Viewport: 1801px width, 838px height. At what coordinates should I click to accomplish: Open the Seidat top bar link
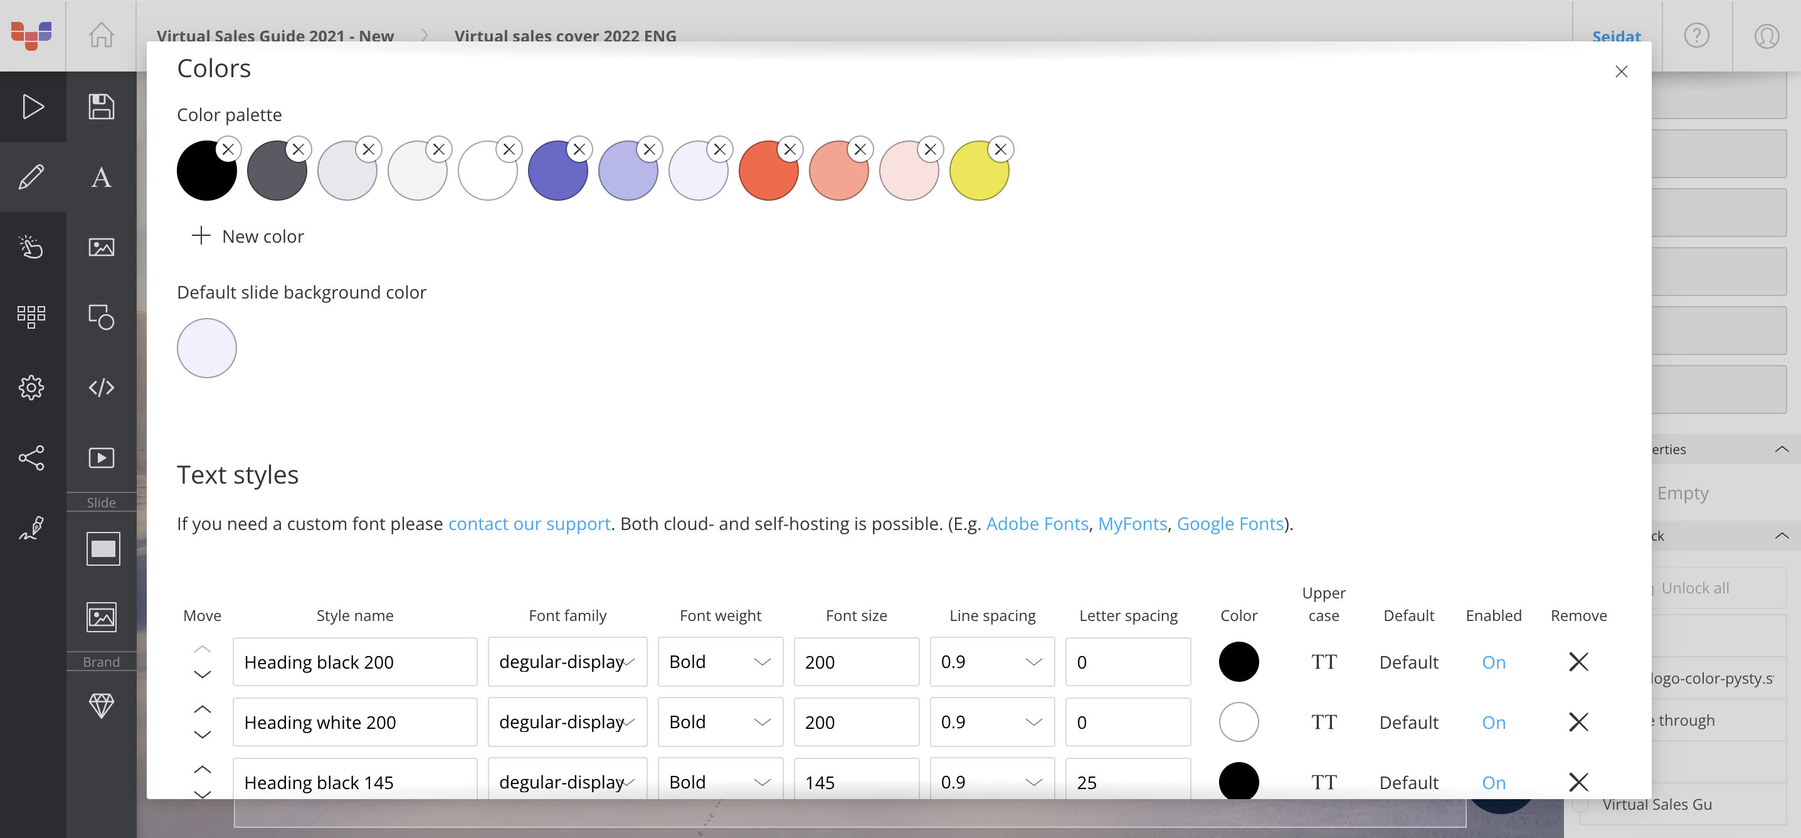[x=1617, y=36]
